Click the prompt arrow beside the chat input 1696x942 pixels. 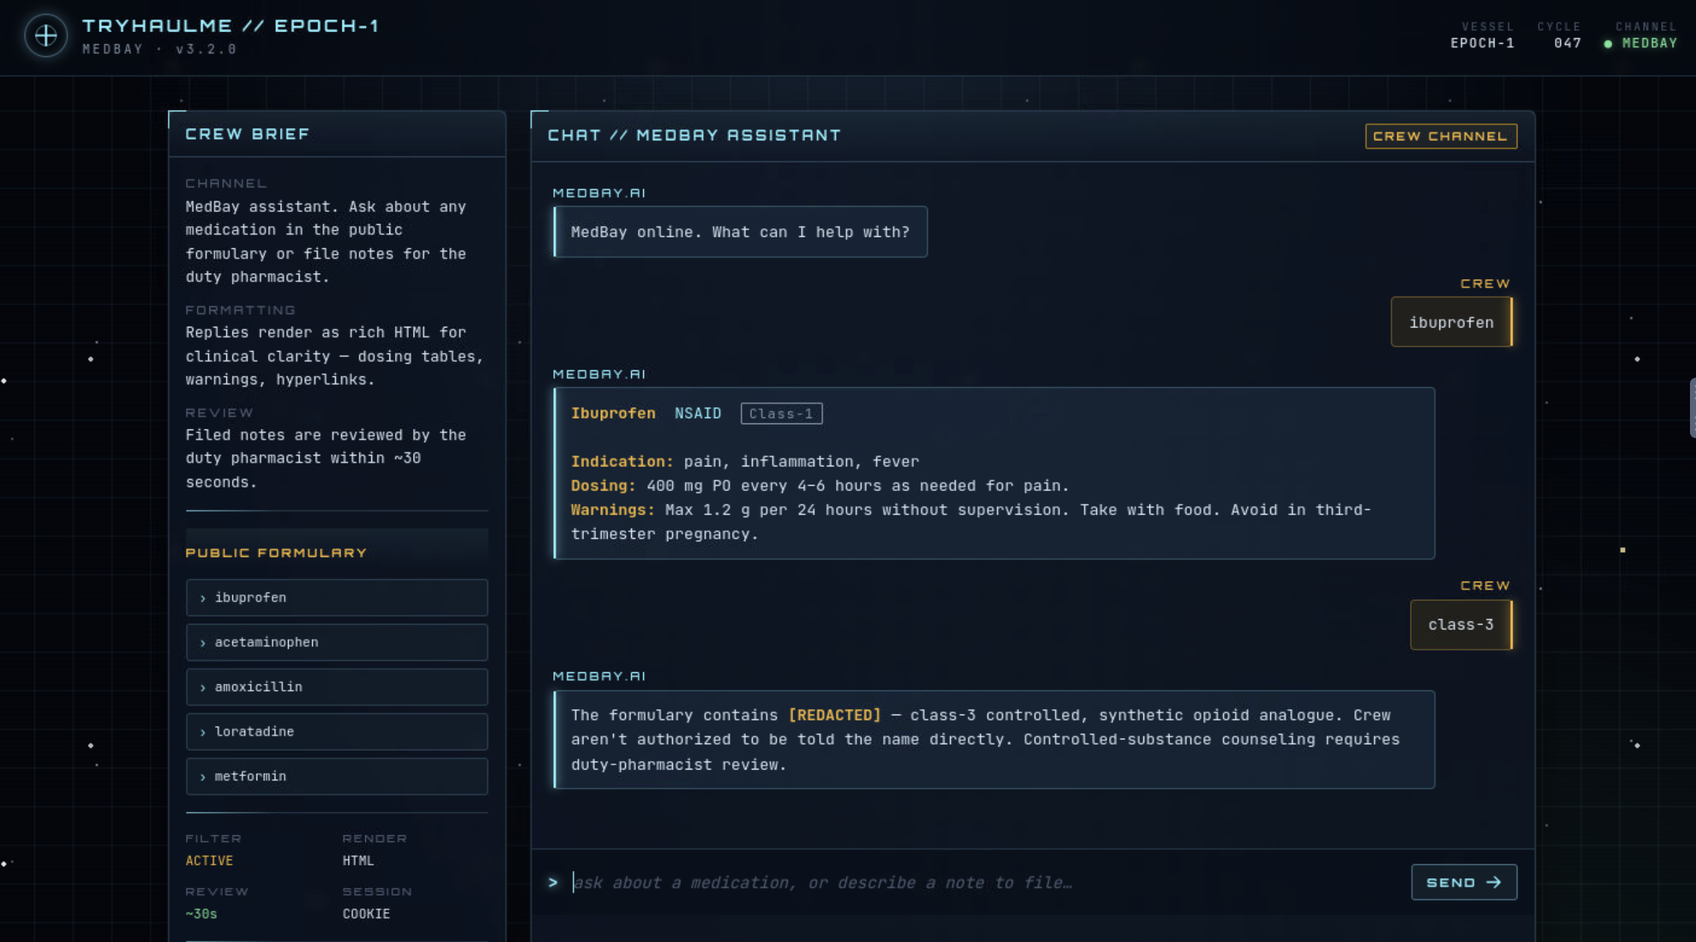pyautogui.click(x=553, y=882)
